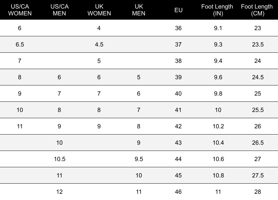278x200 pixels.
Task: Click the Foot Length (CM) header
Action: coord(257,10)
